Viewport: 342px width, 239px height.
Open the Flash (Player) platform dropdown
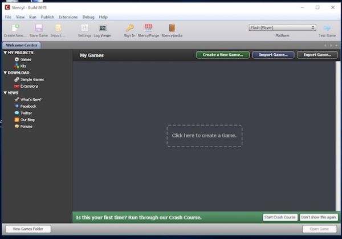282,27
